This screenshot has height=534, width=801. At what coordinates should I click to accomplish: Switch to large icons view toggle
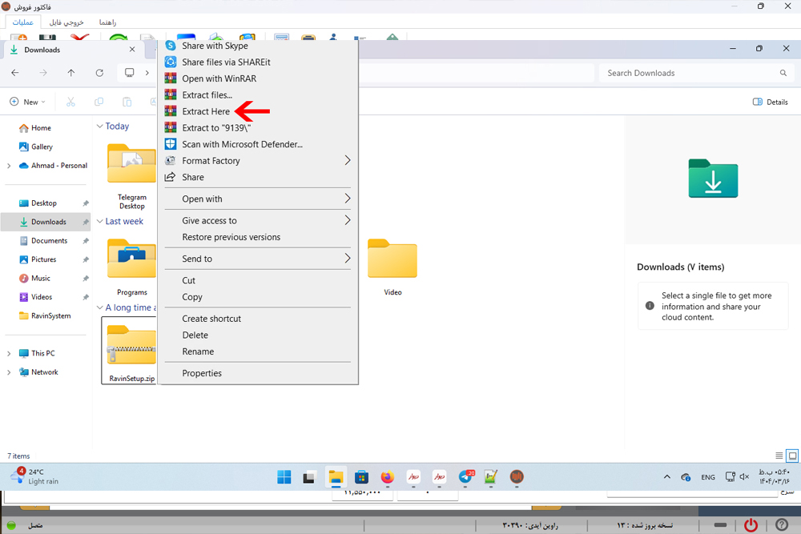pos(792,456)
